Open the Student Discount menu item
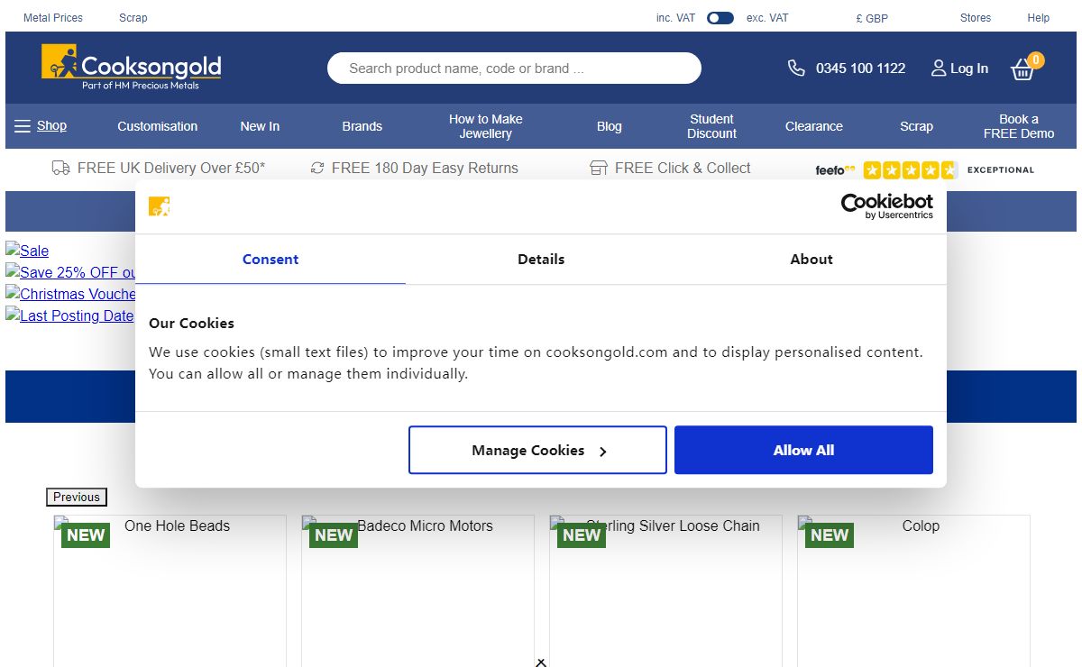1082x667 pixels. (x=712, y=126)
